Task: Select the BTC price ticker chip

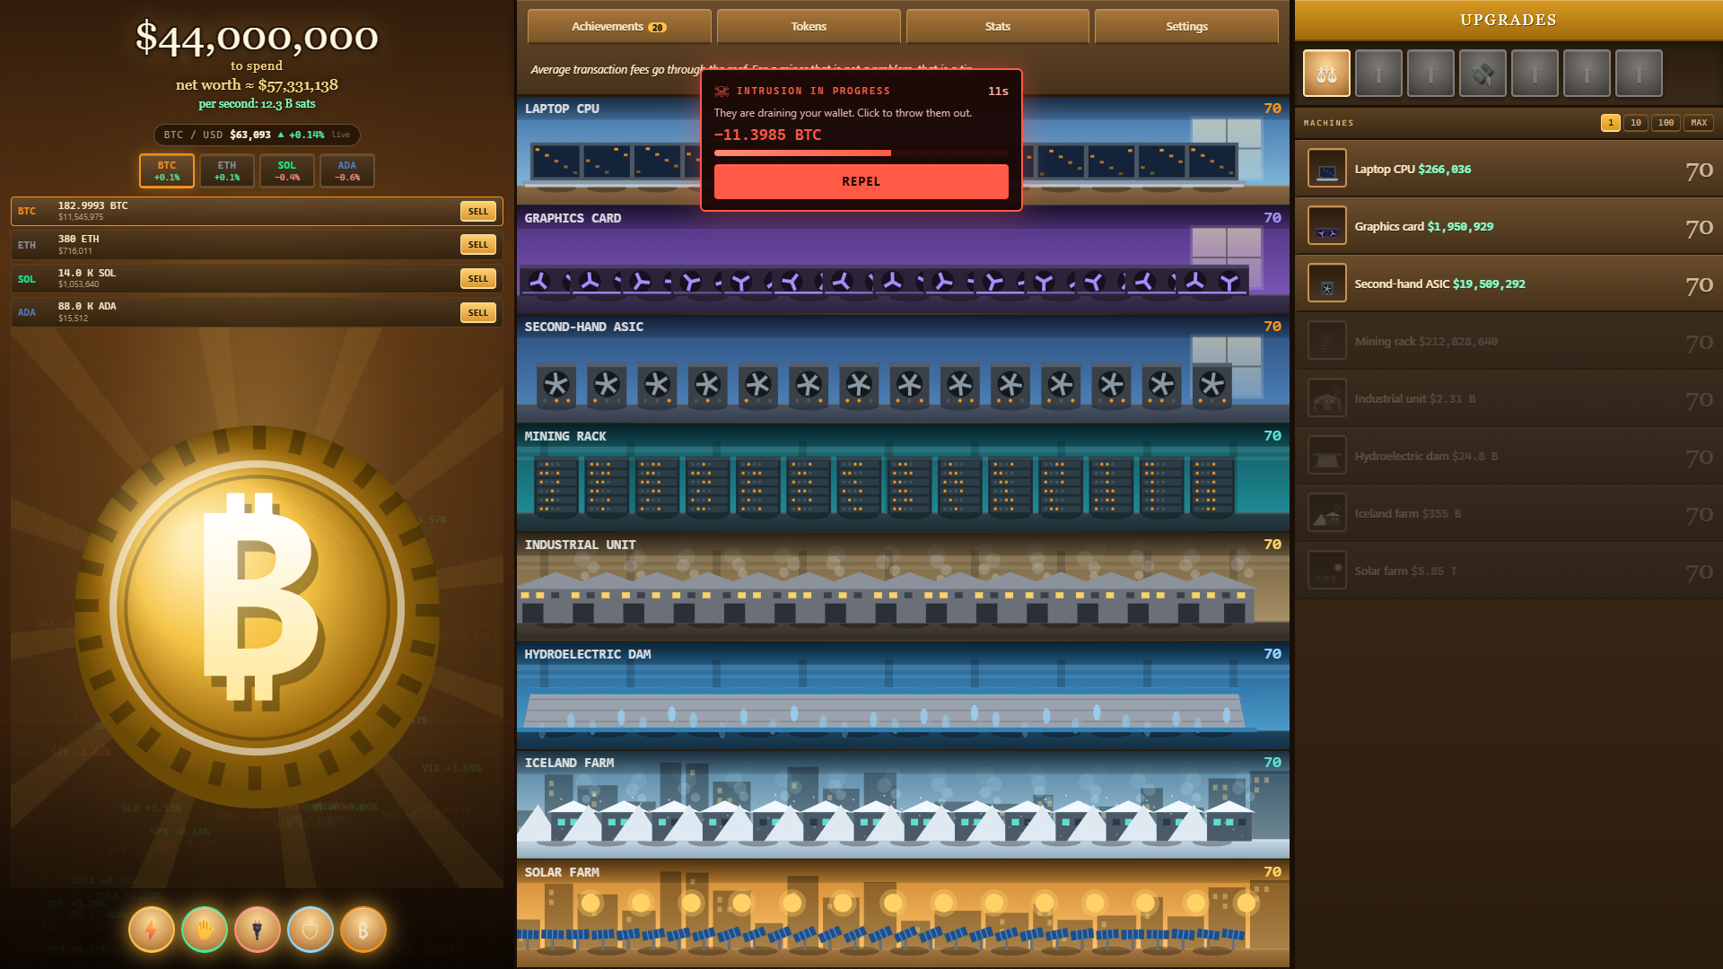Action: coord(167,170)
